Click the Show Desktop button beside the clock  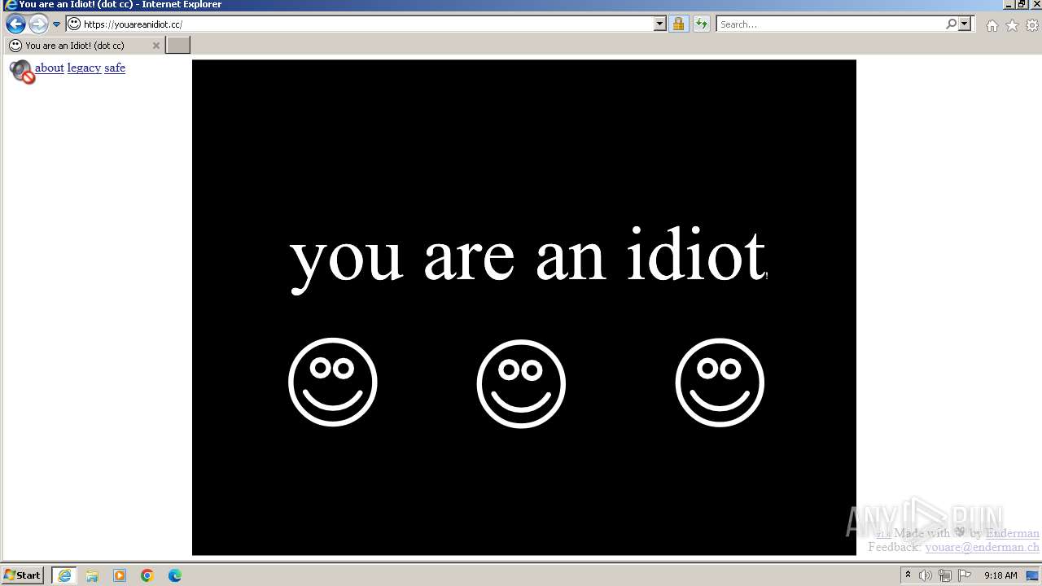click(x=1033, y=575)
